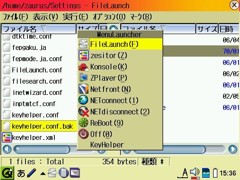Open the Q start menu in taskbar

click(x=7, y=173)
